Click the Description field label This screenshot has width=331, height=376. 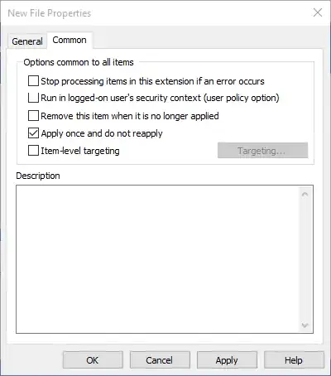[38, 176]
